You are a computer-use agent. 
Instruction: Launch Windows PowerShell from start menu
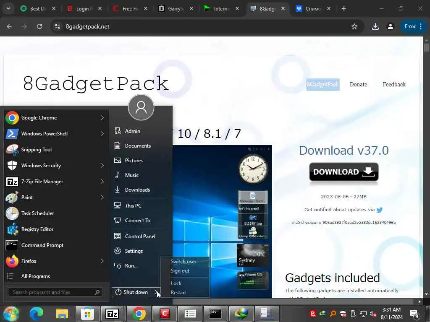click(56, 134)
